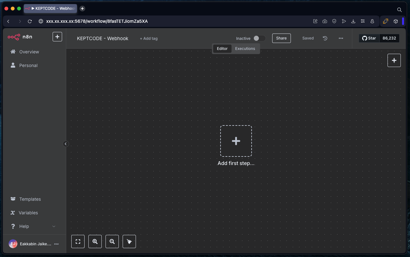Click the fit-to-view canvas icon
The height and width of the screenshot is (257, 410).
click(78, 242)
